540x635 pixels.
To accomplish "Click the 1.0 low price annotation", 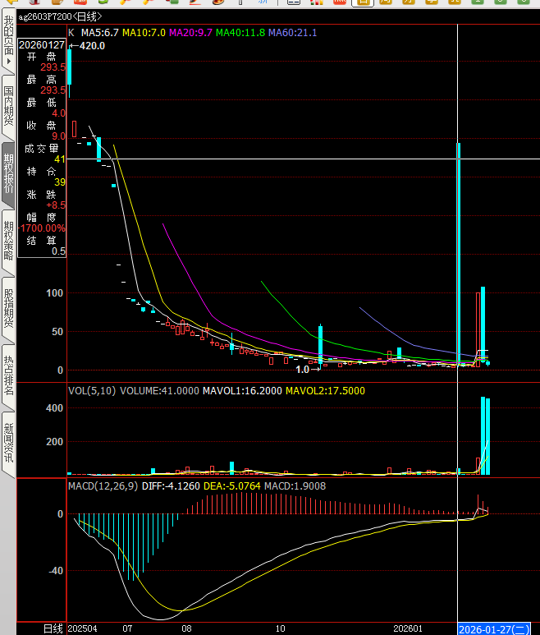I will [302, 370].
